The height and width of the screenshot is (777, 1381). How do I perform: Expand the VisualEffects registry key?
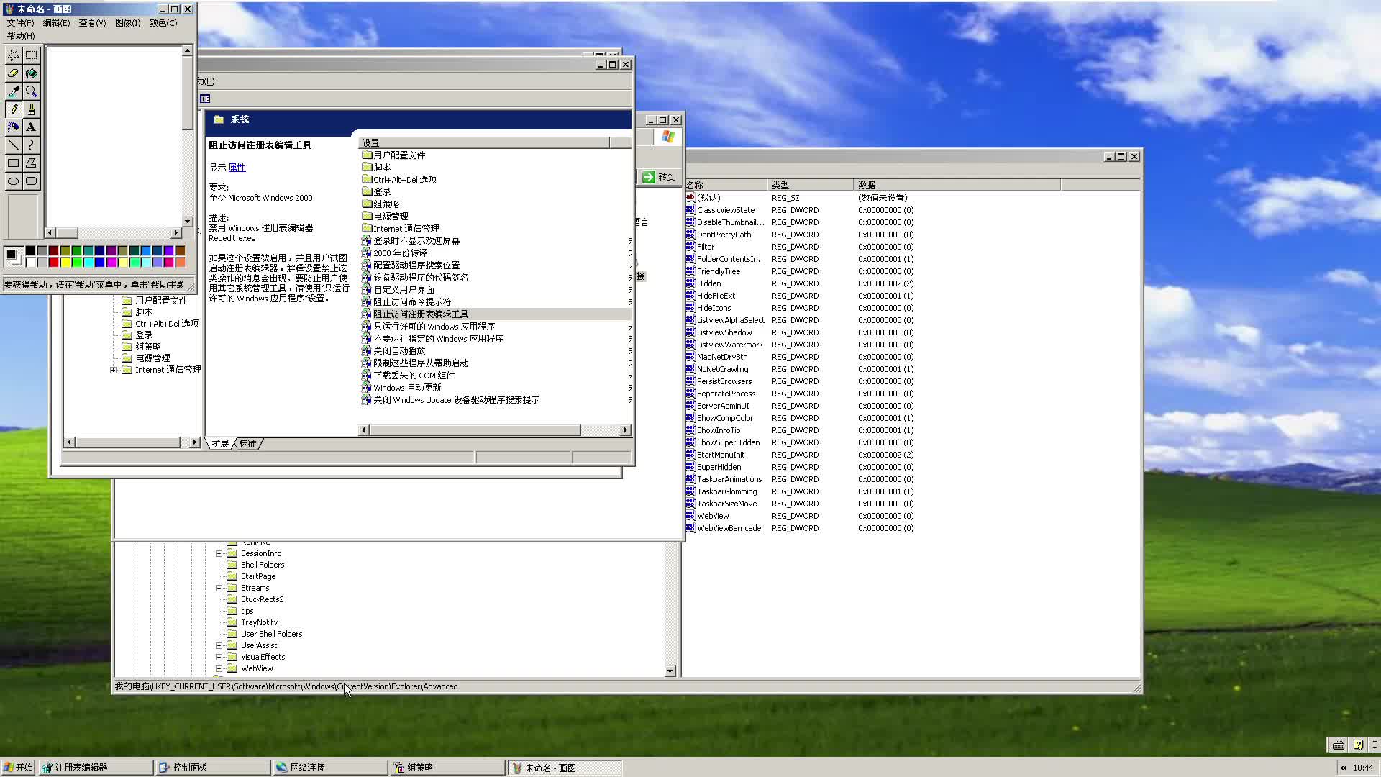(219, 657)
